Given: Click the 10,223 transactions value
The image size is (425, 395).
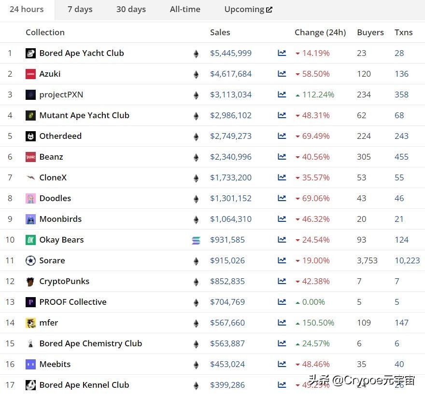Looking at the screenshot, I should click(407, 260).
